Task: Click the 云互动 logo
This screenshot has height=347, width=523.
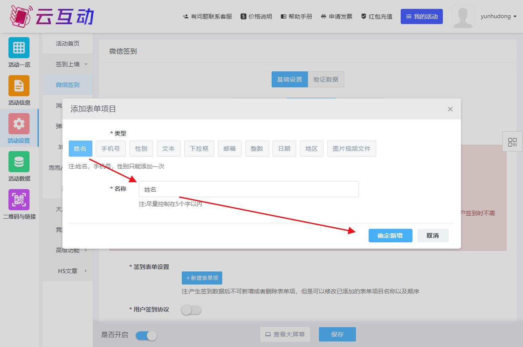Action: [52, 16]
